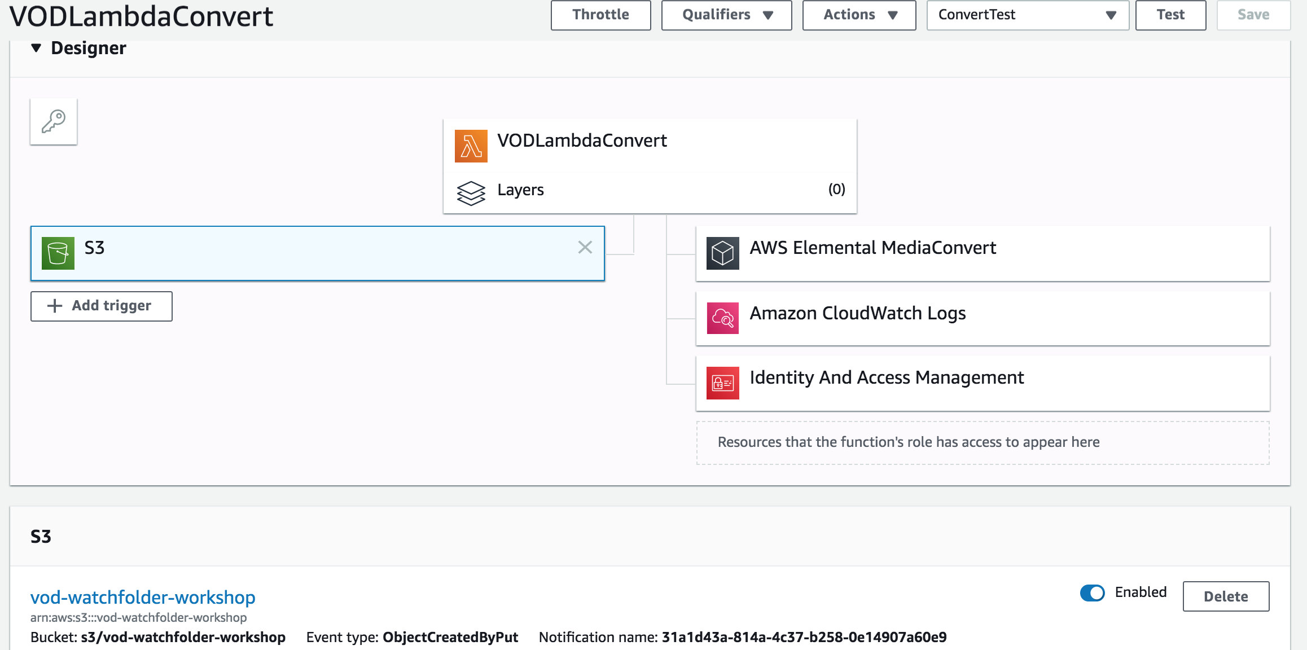
Task: Click the Layers stack icon
Action: (x=471, y=193)
